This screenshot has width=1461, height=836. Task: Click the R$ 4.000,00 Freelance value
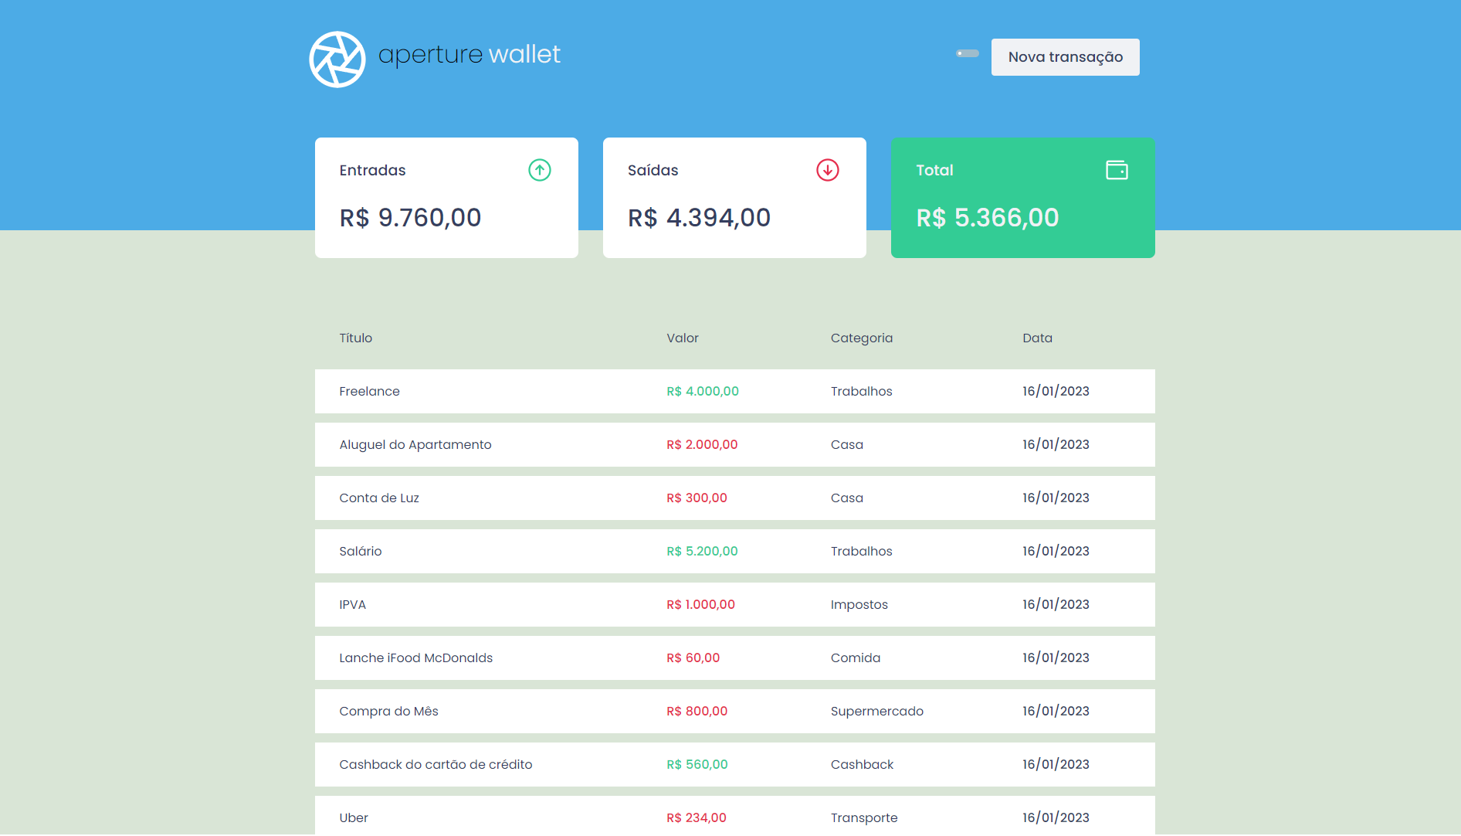pos(703,392)
